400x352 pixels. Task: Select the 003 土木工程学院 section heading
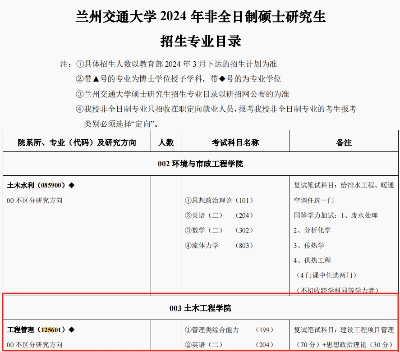tap(200, 308)
